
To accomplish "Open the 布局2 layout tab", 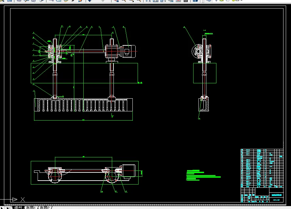I will pos(45,207).
